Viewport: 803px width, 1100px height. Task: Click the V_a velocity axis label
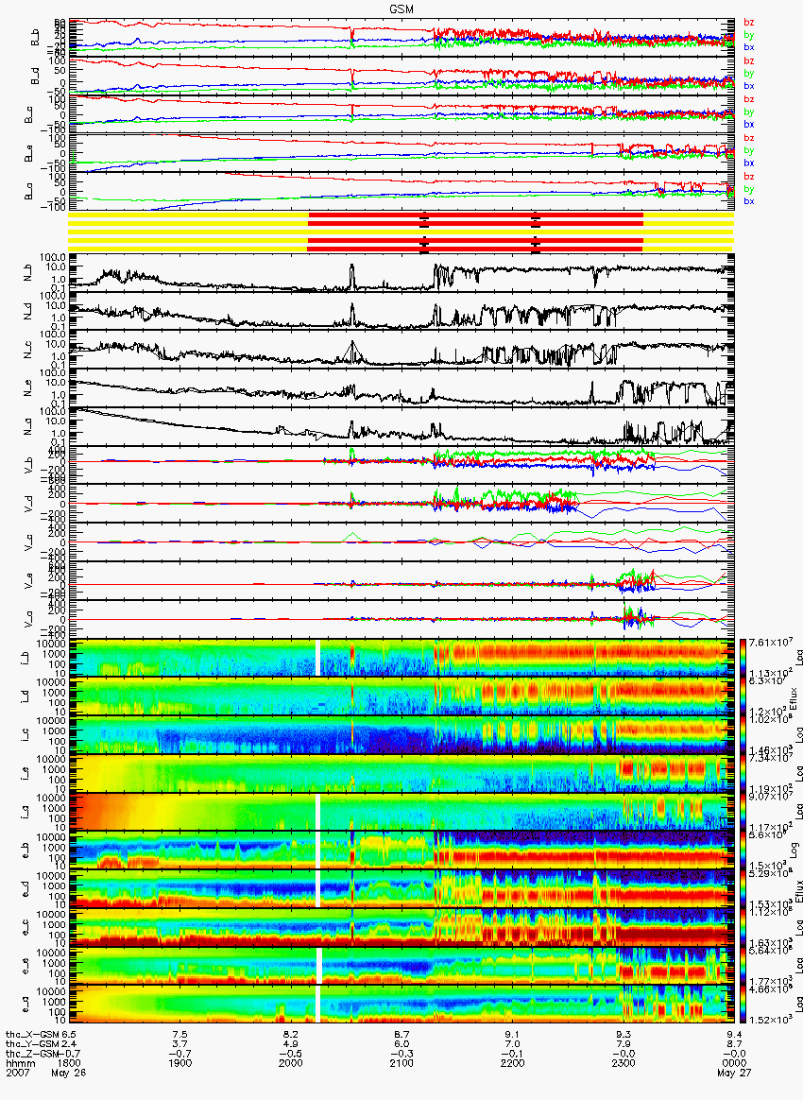(29, 620)
